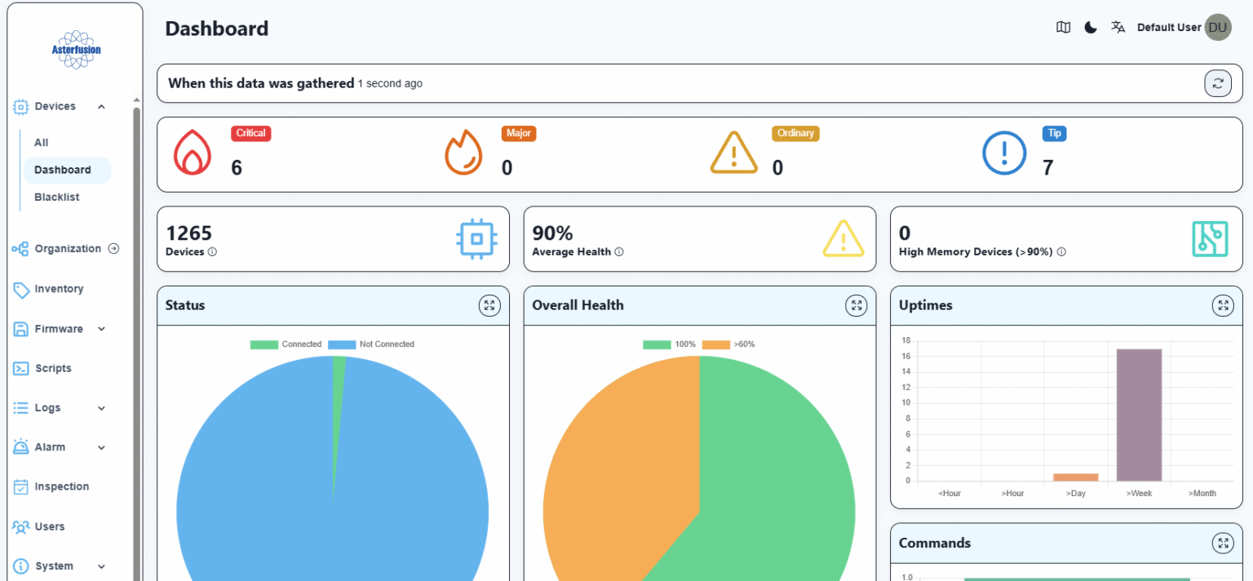The width and height of the screenshot is (1253, 581).
Task: Expand the Uptimes chart fullscreen
Action: 1223,305
